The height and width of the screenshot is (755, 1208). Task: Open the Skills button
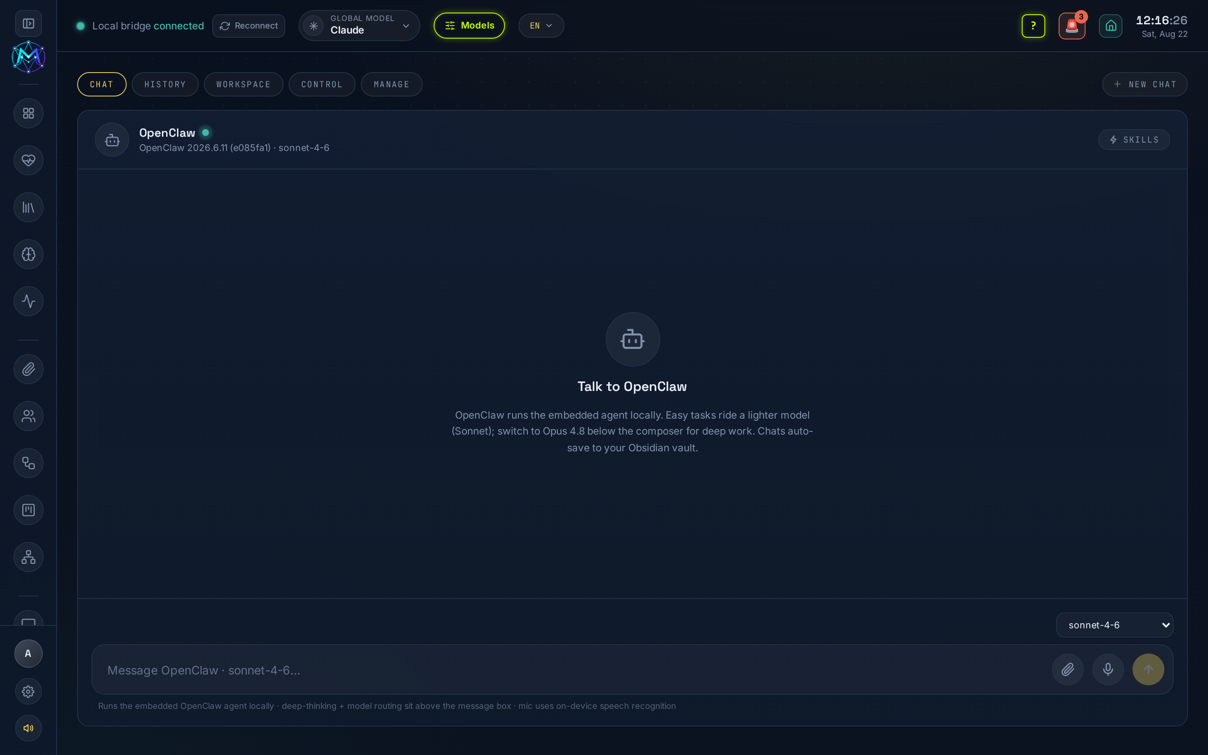click(x=1134, y=140)
